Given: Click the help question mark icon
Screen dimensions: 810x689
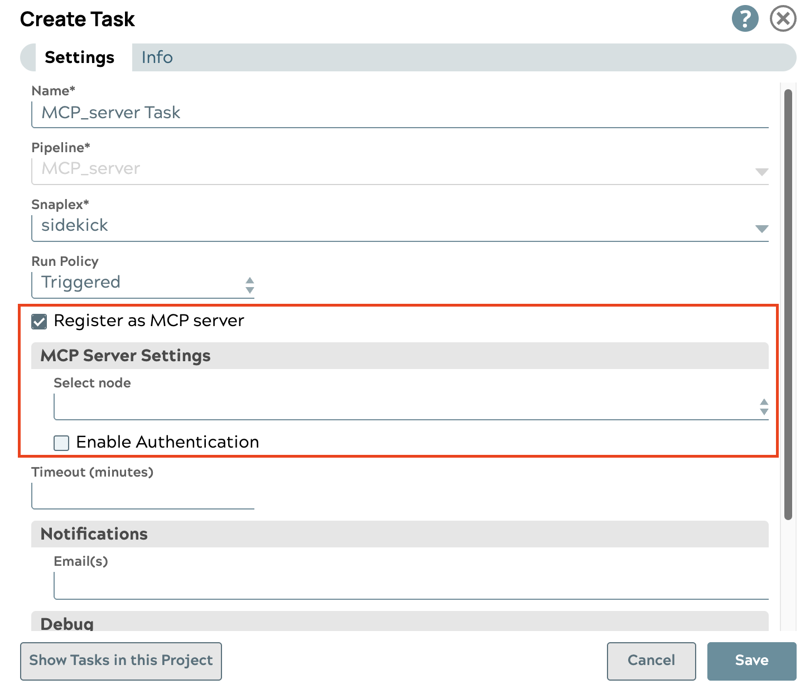Looking at the screenshot, I should 745,19.
